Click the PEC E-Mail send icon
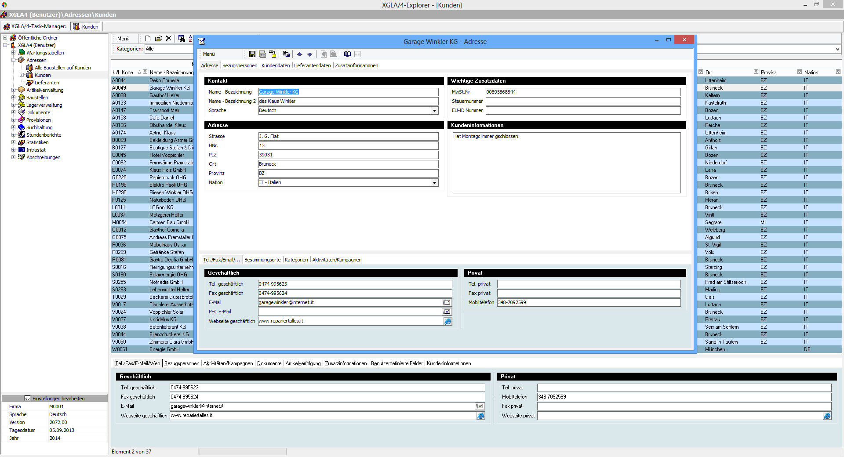 (x=447, y=312)
